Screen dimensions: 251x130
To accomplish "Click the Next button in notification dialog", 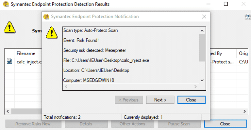I will pyautogui.click(x=160, y=100).
